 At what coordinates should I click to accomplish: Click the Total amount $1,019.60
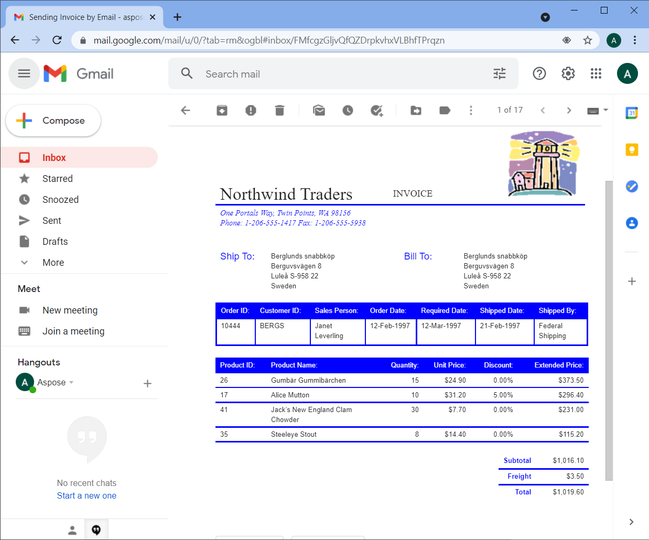[x=568, y=492]
